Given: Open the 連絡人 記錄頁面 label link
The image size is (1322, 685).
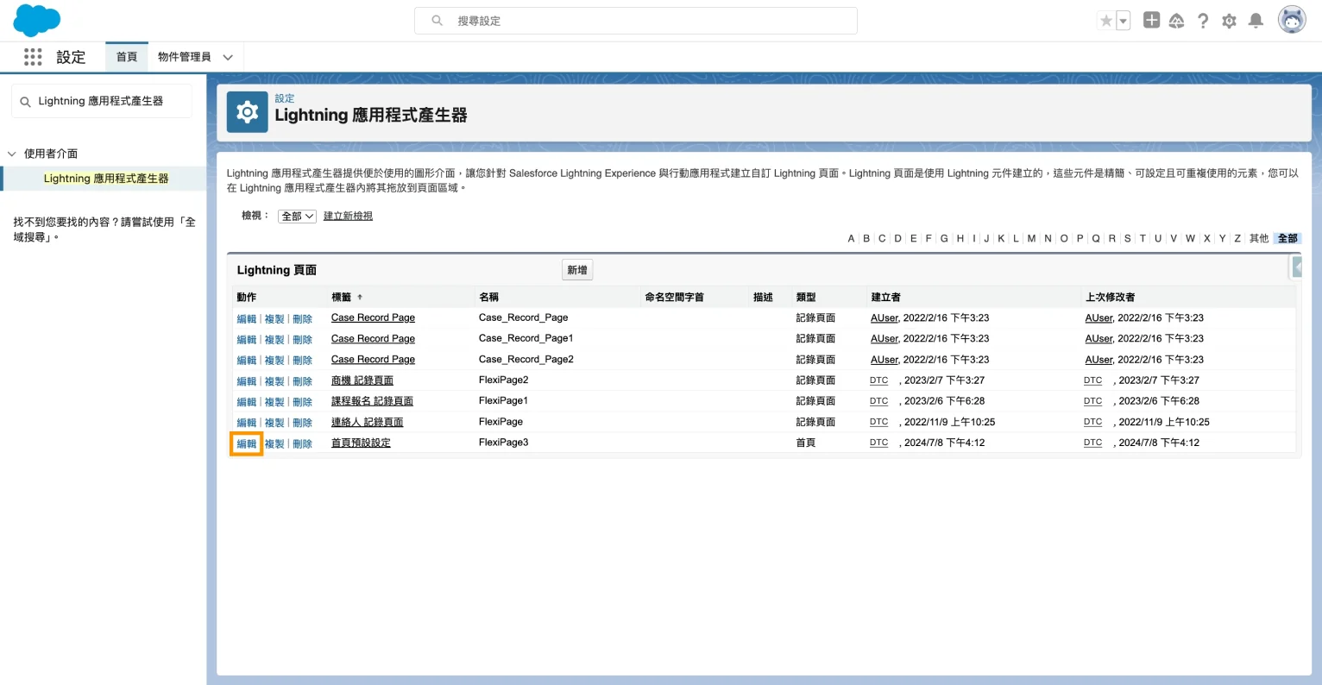Looking at the screenshot, I should 367,422.
